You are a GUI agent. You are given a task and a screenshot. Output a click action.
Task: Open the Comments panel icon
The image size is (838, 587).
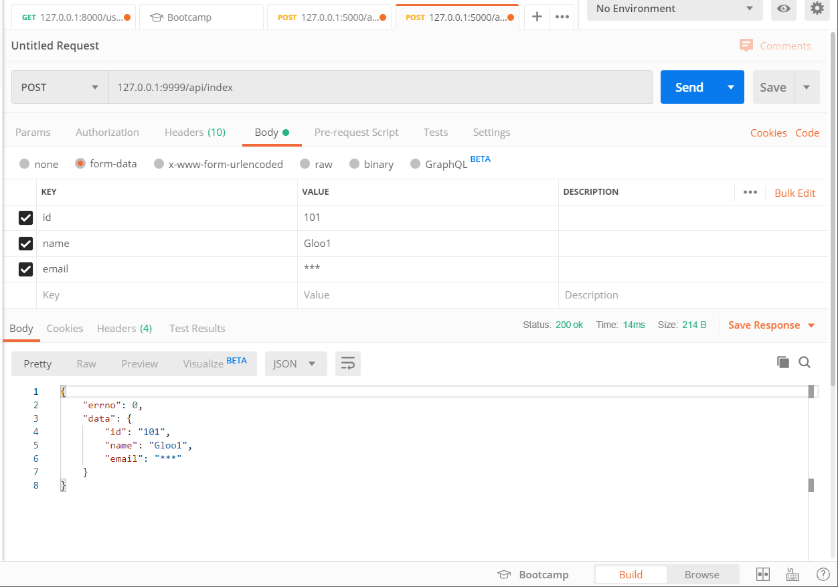[x=746, y=46]
